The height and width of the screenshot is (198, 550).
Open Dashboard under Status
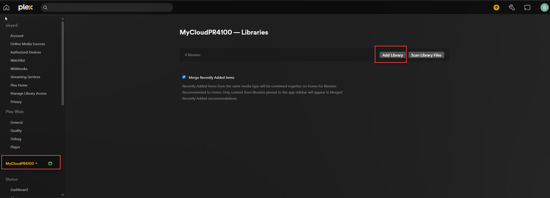coord(19,190)
